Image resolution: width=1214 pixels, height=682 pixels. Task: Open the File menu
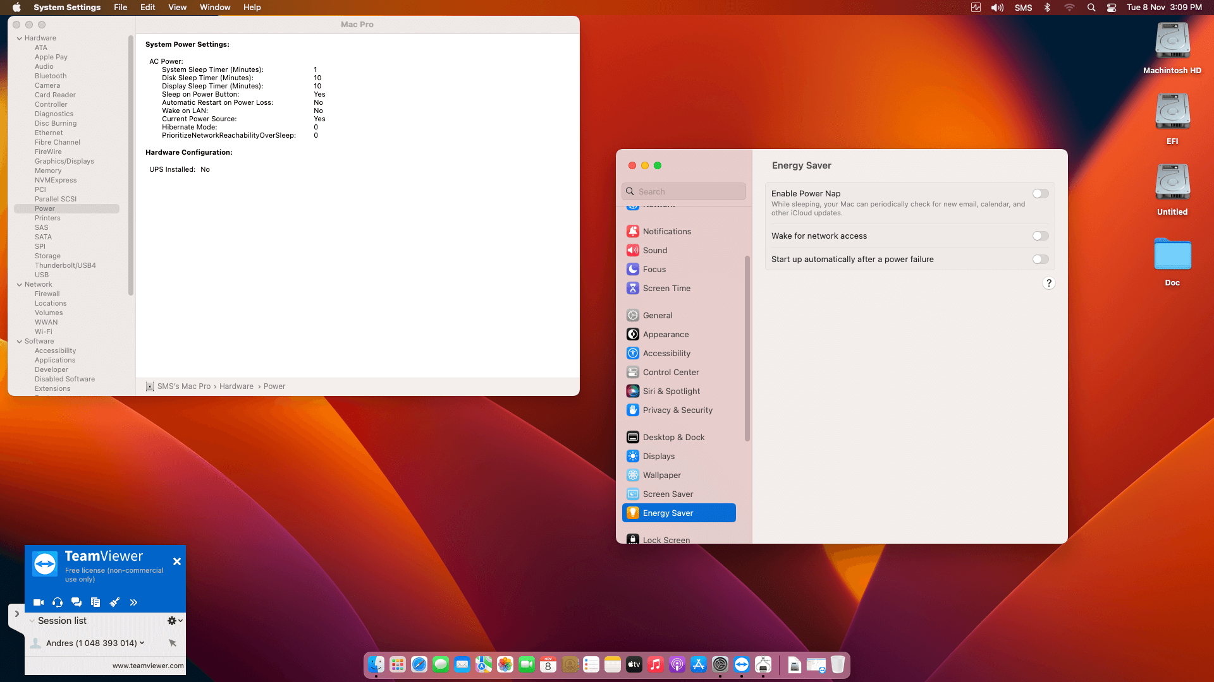pos(120,8)
